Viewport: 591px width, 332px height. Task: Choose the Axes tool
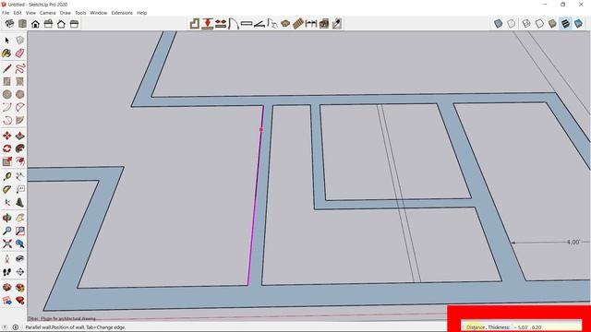coord(6,203)
